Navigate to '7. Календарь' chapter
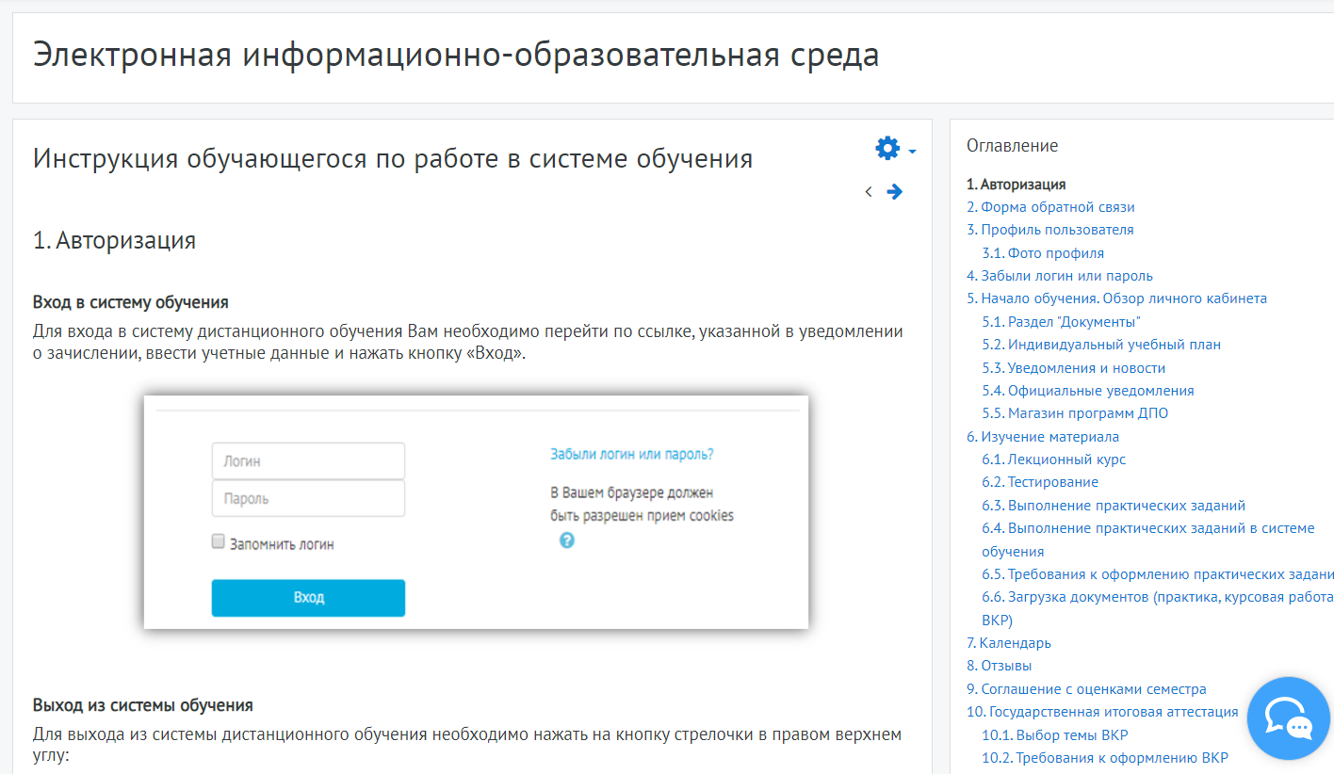1334x774 pixels. tap(1008, 643)
